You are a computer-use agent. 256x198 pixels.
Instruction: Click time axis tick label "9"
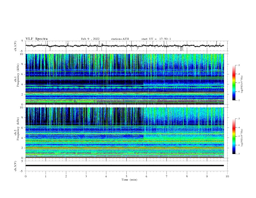coord(207,176)
